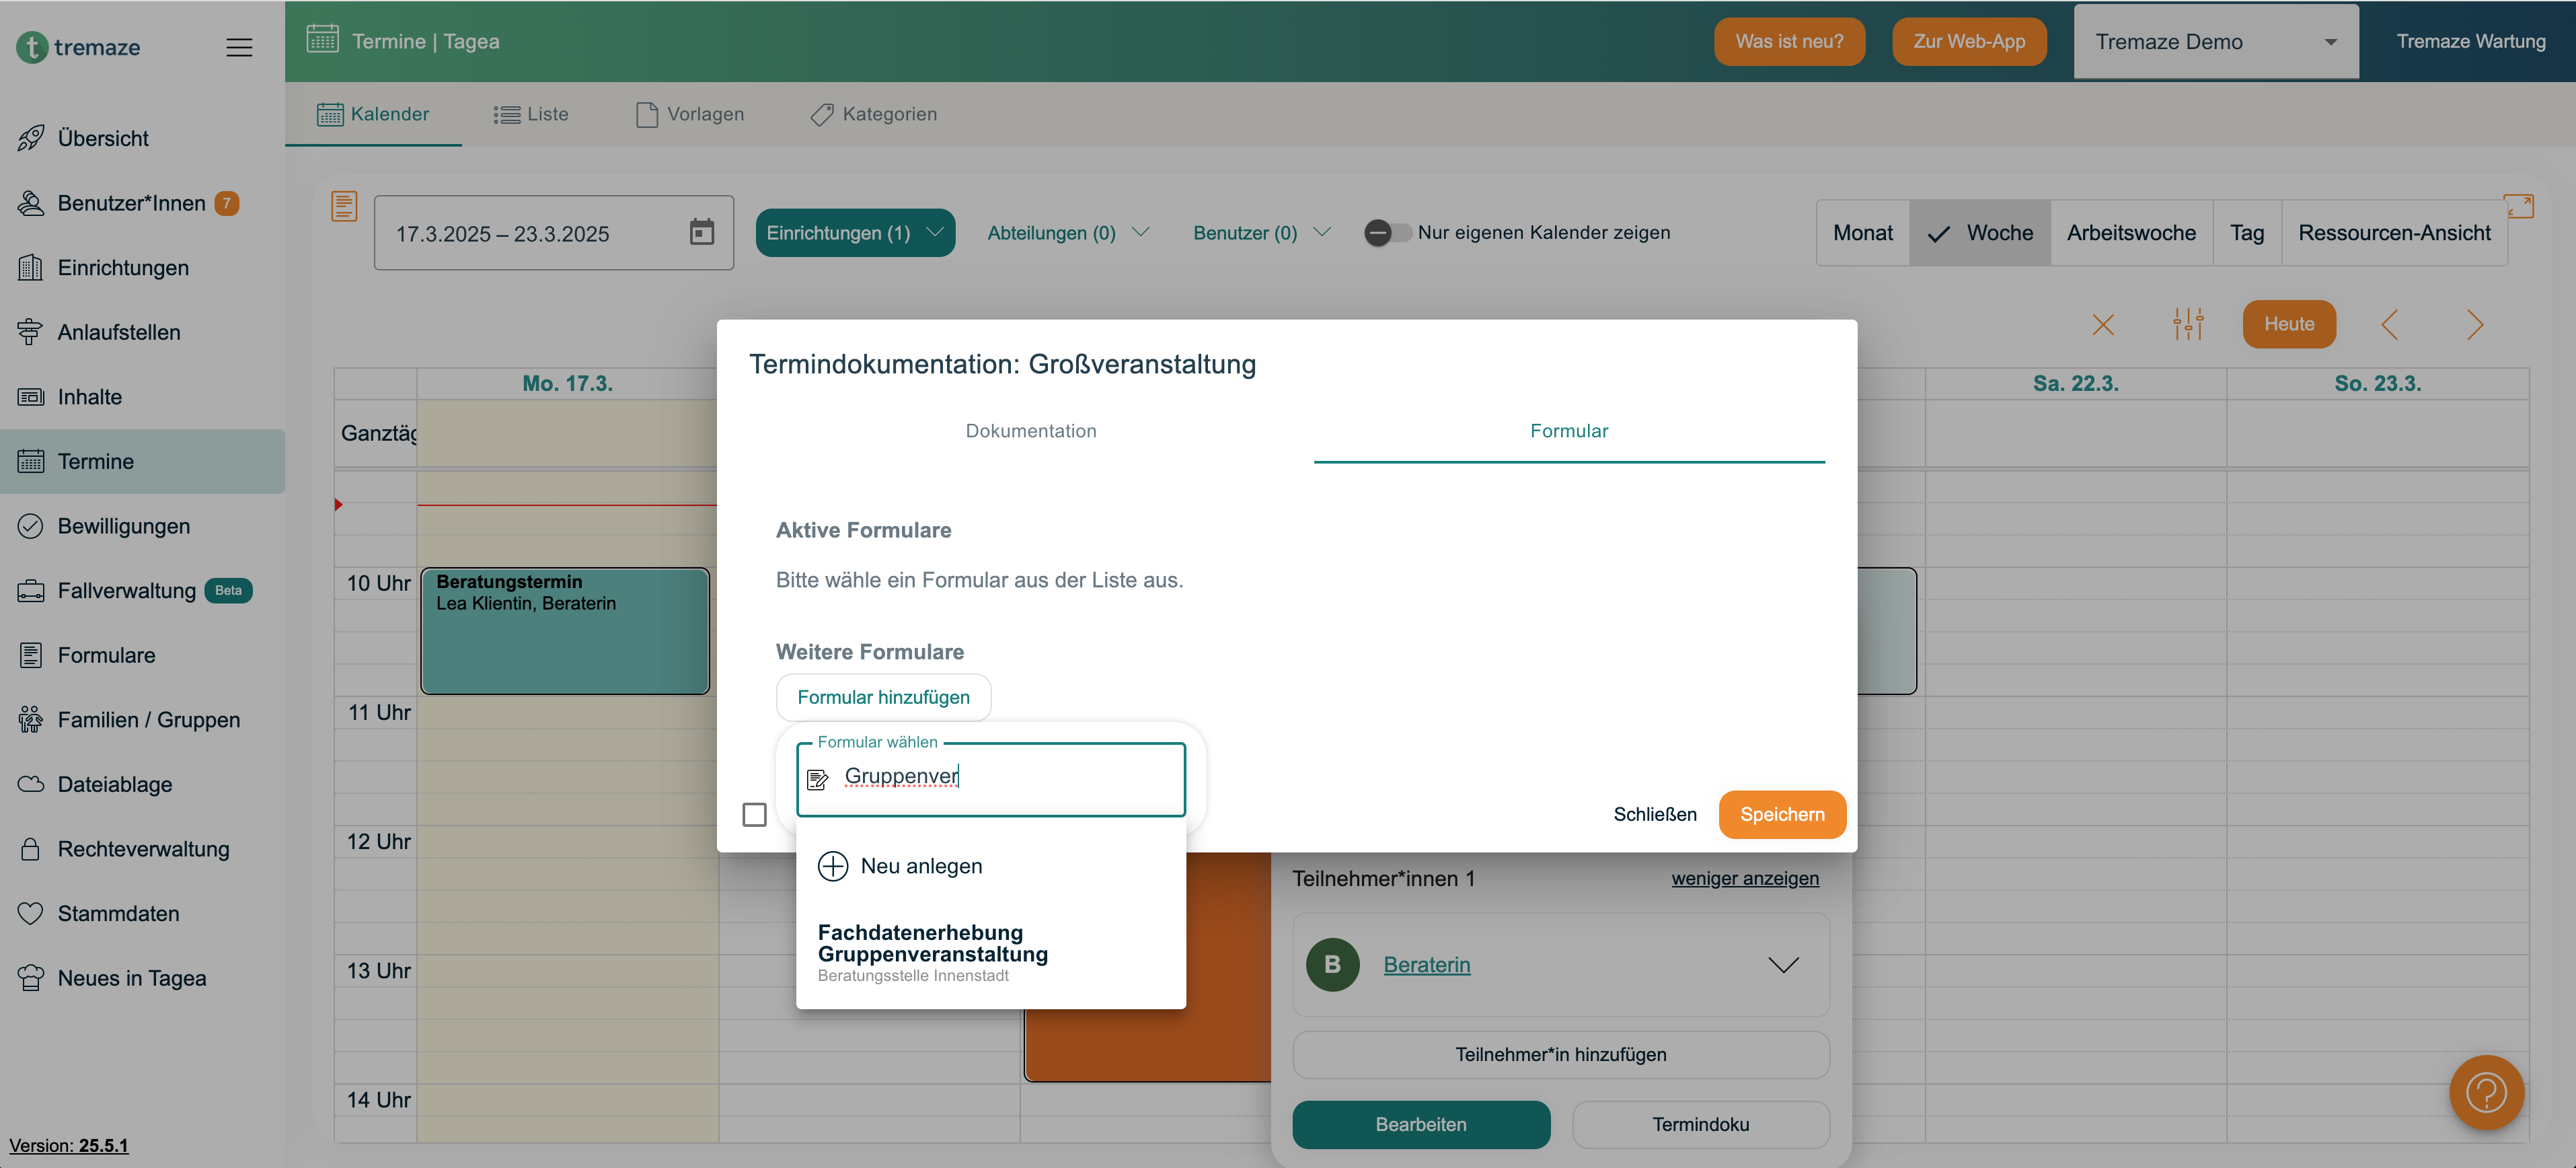Screen dimensions: 2576x1168
Task: Click Tremaze Wartung in the header
Action: 2471,42
